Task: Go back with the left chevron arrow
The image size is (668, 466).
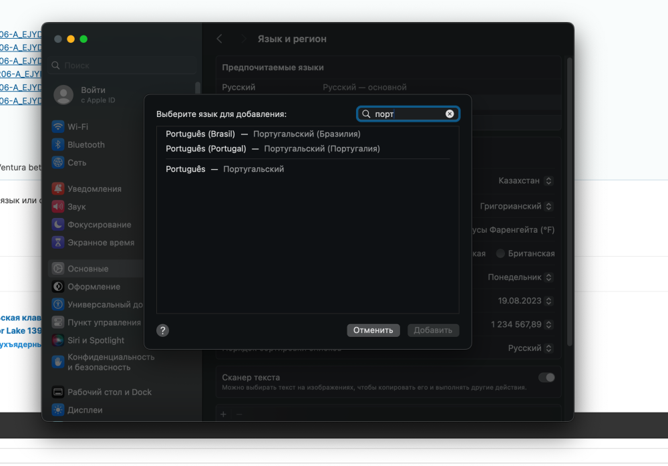Action: point(219,39)
